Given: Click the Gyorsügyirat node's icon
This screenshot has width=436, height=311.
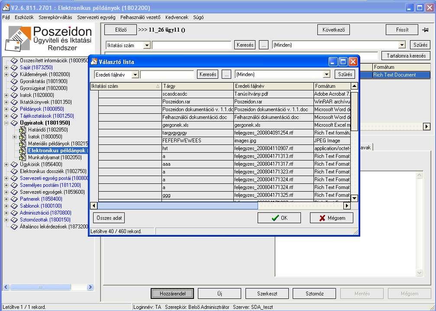Looking at the screenshot, I should click(14, 88).
